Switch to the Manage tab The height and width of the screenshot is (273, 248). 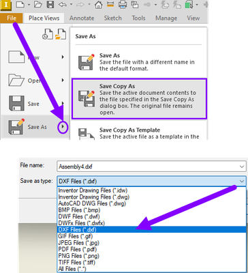(166, 18)
